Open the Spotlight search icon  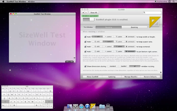[173, 2]
